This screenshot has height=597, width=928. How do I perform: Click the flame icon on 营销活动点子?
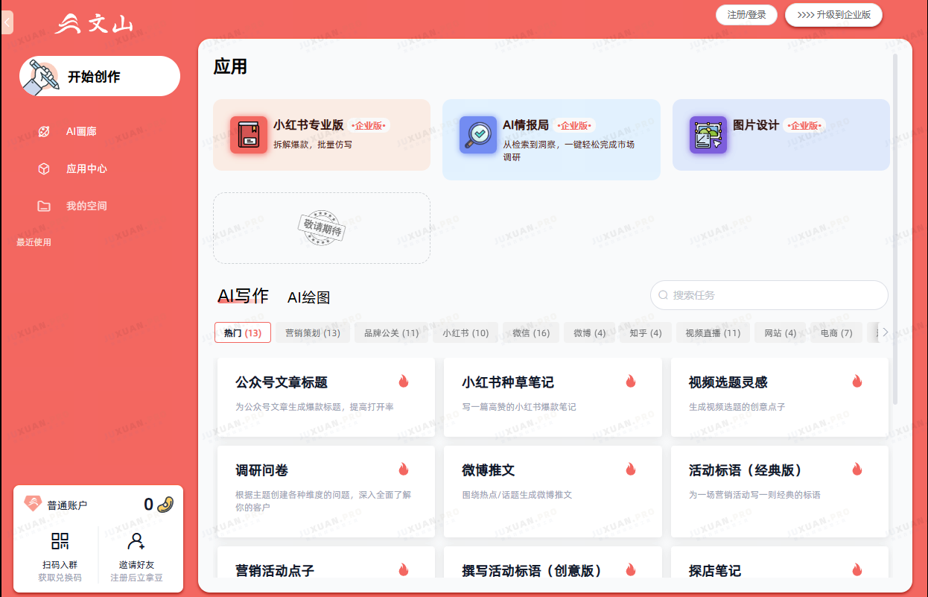[404, 570]
